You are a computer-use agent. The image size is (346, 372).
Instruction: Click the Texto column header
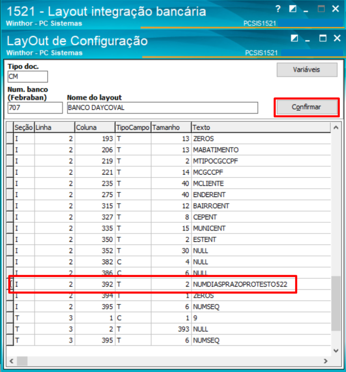click(x=261, y=127)
